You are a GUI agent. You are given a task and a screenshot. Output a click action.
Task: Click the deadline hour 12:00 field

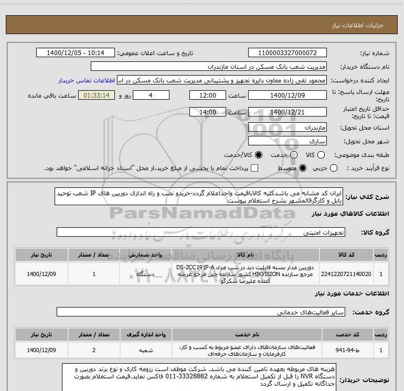pos(208,96)
